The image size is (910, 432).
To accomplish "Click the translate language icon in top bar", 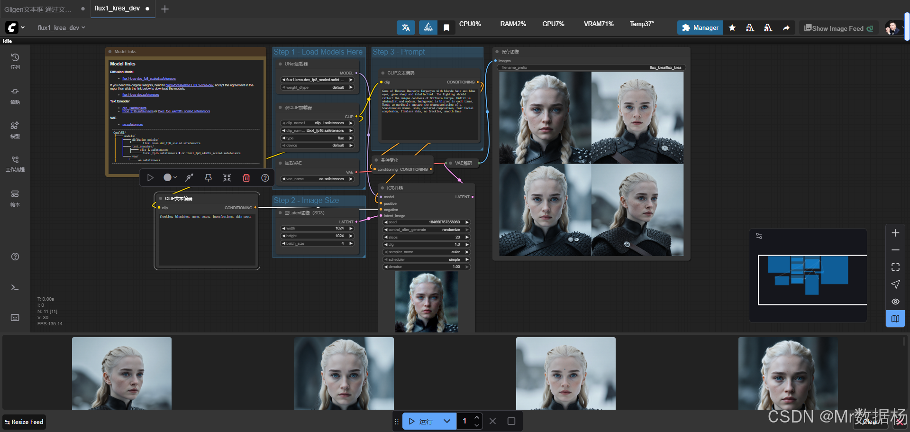I will 406,28.
